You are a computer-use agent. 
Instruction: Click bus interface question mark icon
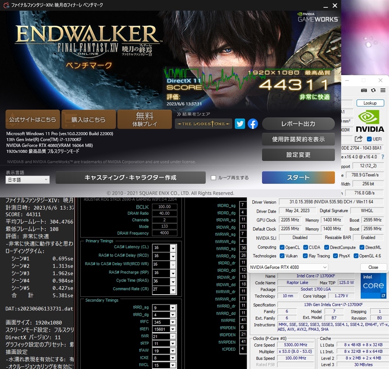pos(383,157)
